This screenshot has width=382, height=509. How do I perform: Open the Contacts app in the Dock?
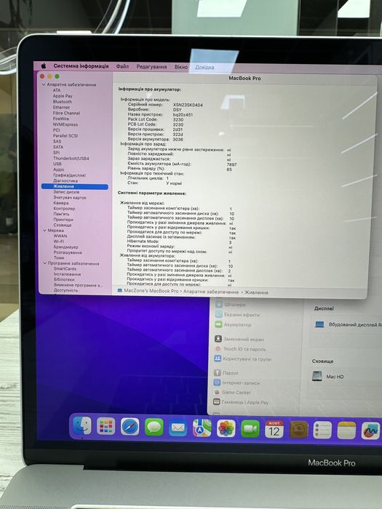[x=298, y=430]
